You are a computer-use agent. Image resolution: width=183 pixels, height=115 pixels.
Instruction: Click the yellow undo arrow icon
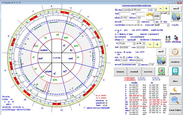point(150,16)
